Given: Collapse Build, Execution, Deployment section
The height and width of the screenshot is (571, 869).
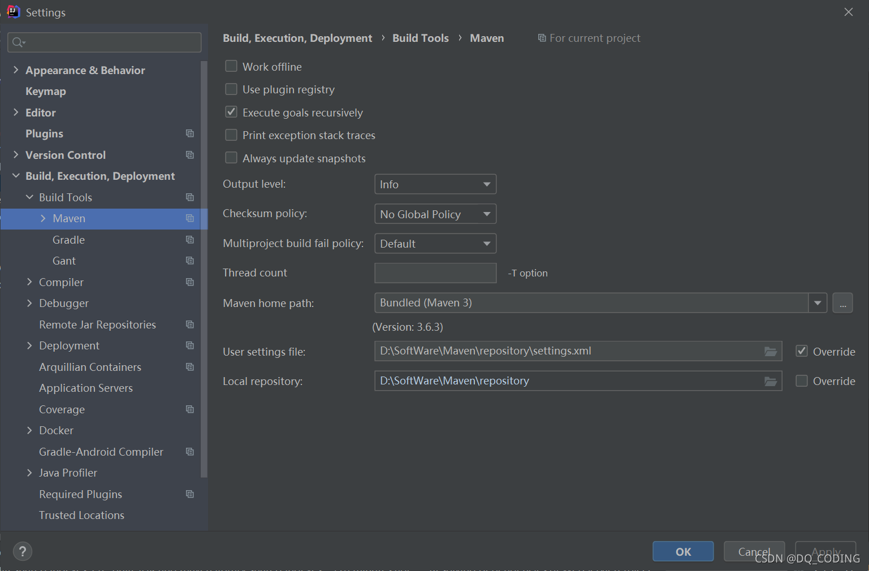Looking at the screenshot, I should click(16, 176).
